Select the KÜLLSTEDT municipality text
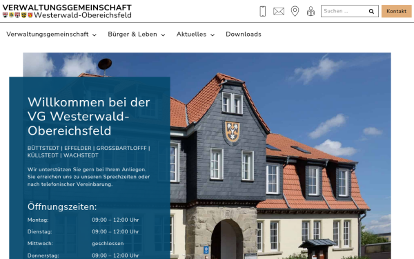The image size is (414, 259). 43,155
